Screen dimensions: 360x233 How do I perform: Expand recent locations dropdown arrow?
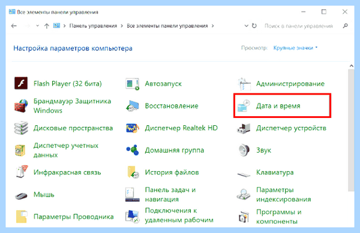pos(37,26)
